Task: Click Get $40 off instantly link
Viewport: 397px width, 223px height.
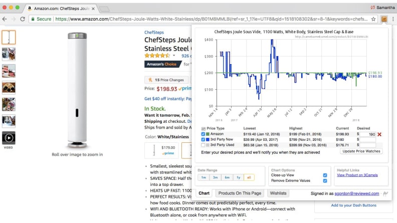Action: click(168, 99)
